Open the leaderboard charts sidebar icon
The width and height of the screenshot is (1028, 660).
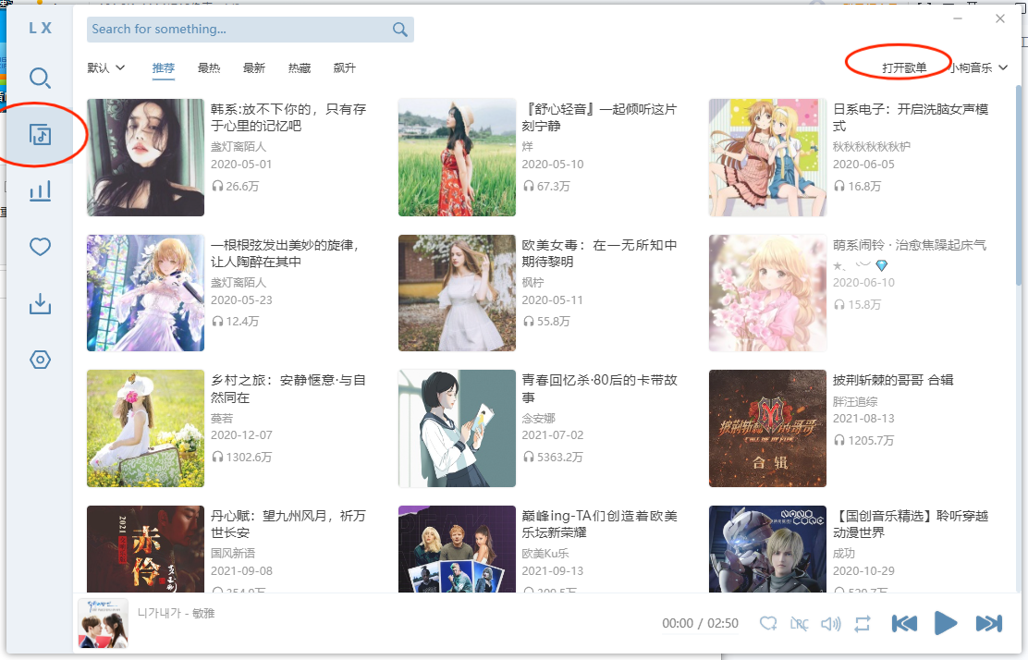tap(40, 191)
